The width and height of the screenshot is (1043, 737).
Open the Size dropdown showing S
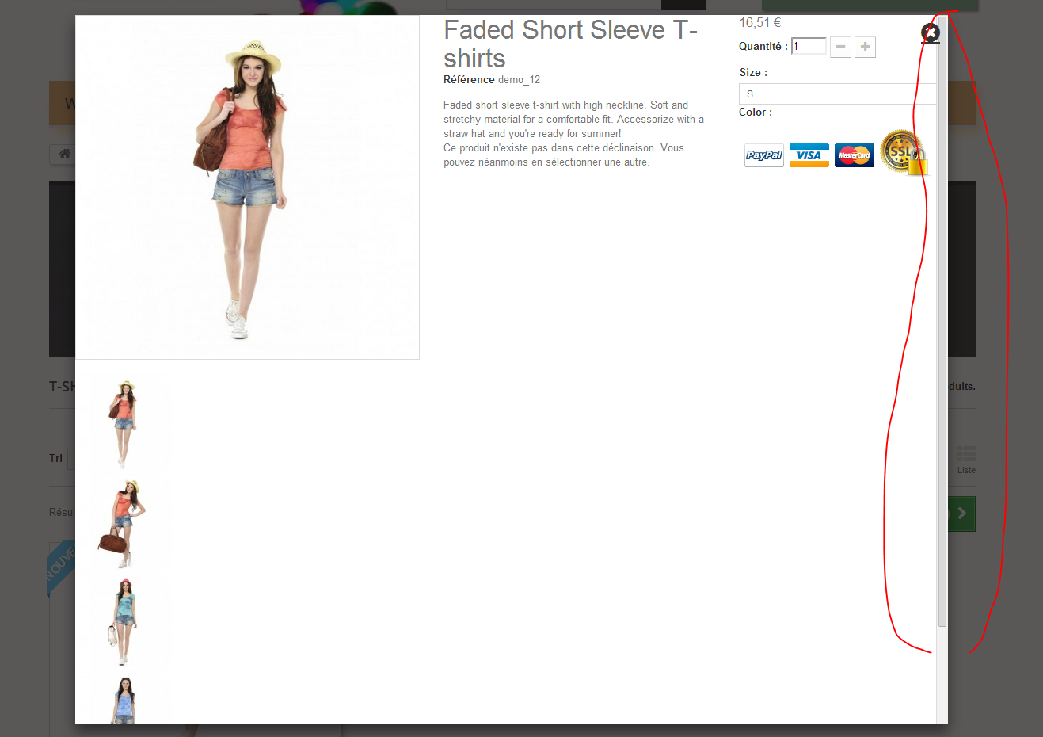pos(837,94)
